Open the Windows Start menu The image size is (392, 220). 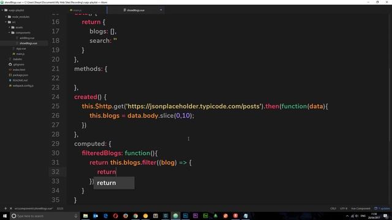(5, 216)
